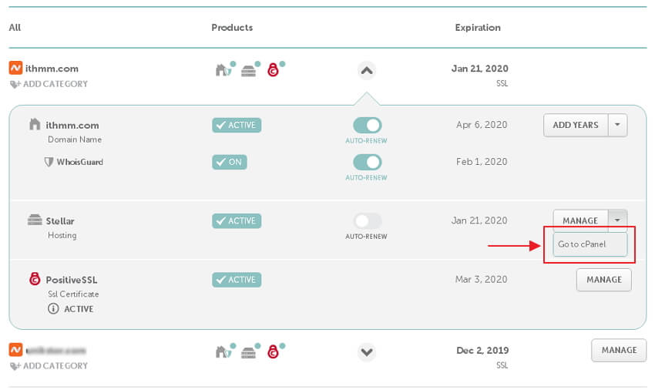Click the domain house icon in ithmm.com products
Image resolution: width=655 pixels, height=390 pixels.
[223, 70]
